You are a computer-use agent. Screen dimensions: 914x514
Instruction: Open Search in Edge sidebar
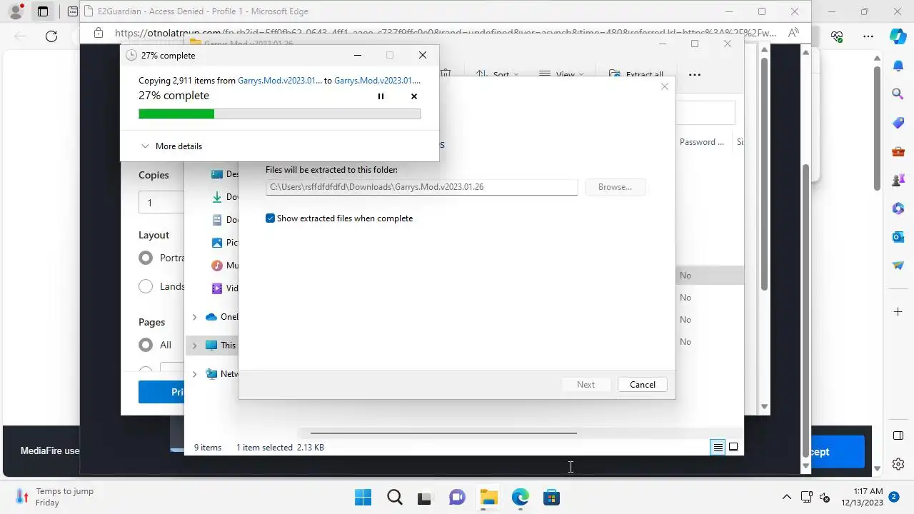898,94
